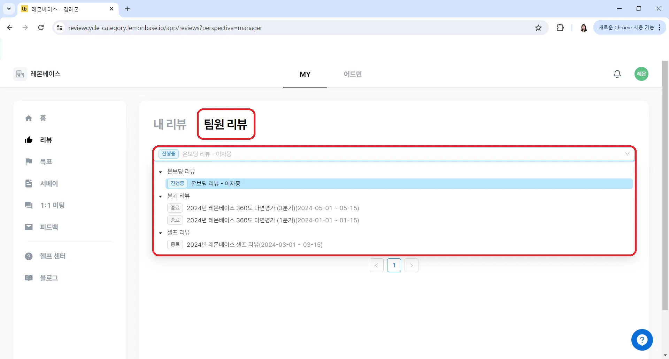669x359 pixels.
Task: Open the notifications bell
Action: [617, 74]
